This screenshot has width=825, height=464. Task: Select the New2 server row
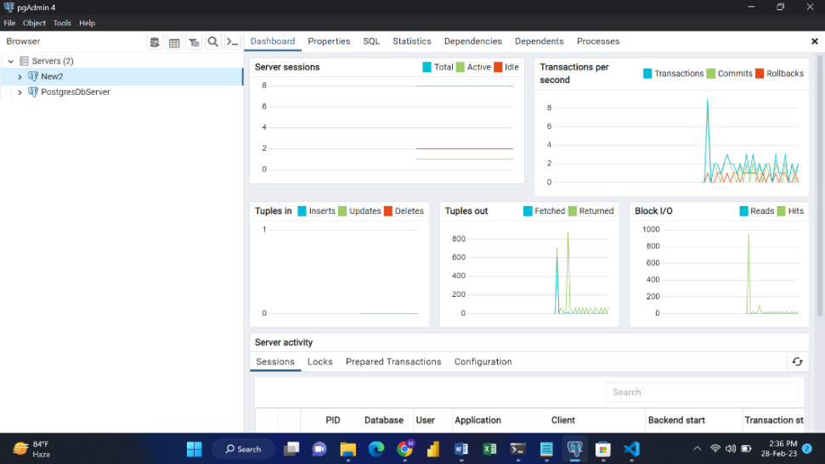coord(121,76)
